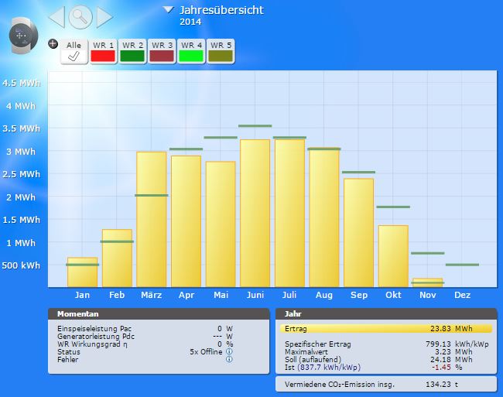Open the info icon next to Status
The width and height of the screenshot is (503, 397).
[229, 351]
